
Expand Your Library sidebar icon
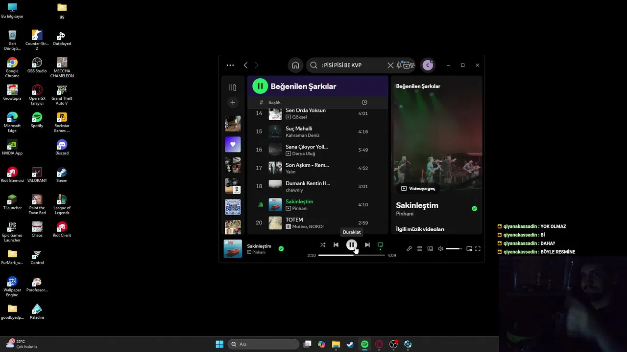tap(233, 88)
